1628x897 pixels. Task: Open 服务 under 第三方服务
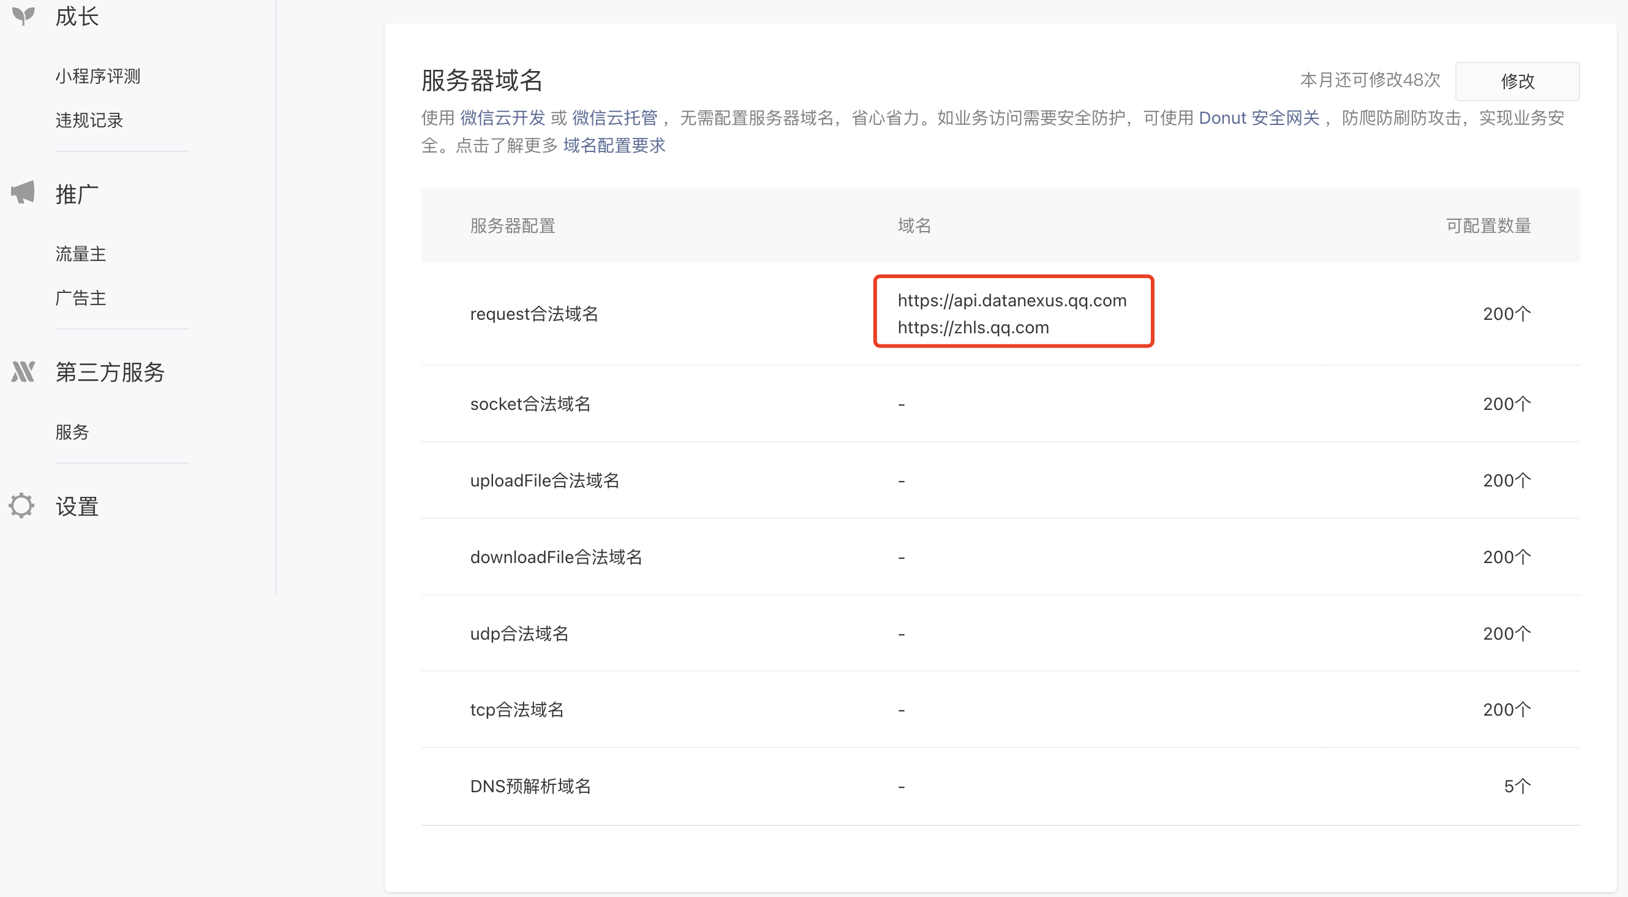[72, 433]
